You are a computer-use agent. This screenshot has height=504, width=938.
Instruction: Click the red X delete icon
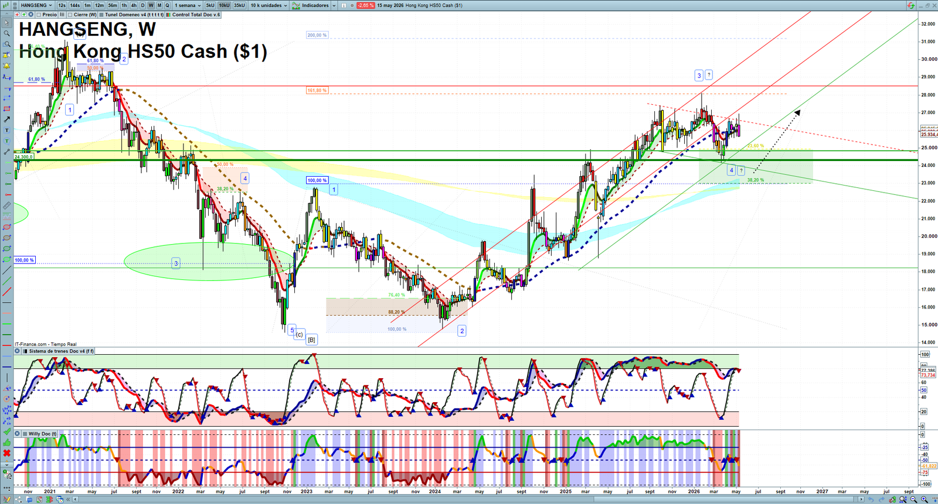[6, 453]
